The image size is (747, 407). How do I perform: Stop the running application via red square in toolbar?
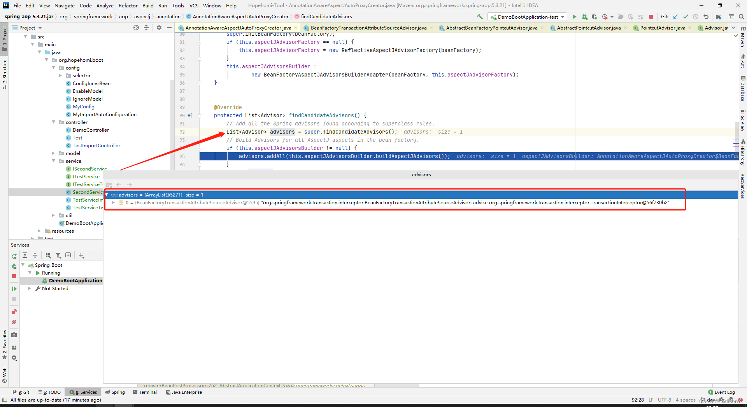[651, 17]
